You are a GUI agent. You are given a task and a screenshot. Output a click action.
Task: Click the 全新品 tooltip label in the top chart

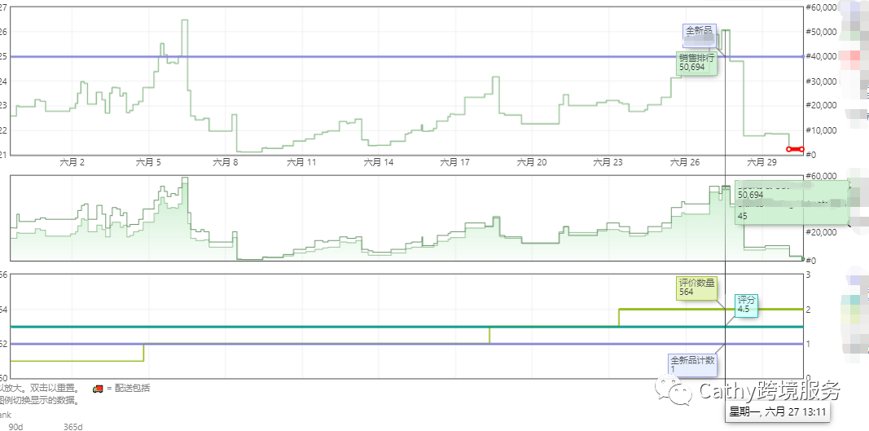pyautogui.click(x=700, y=36)
